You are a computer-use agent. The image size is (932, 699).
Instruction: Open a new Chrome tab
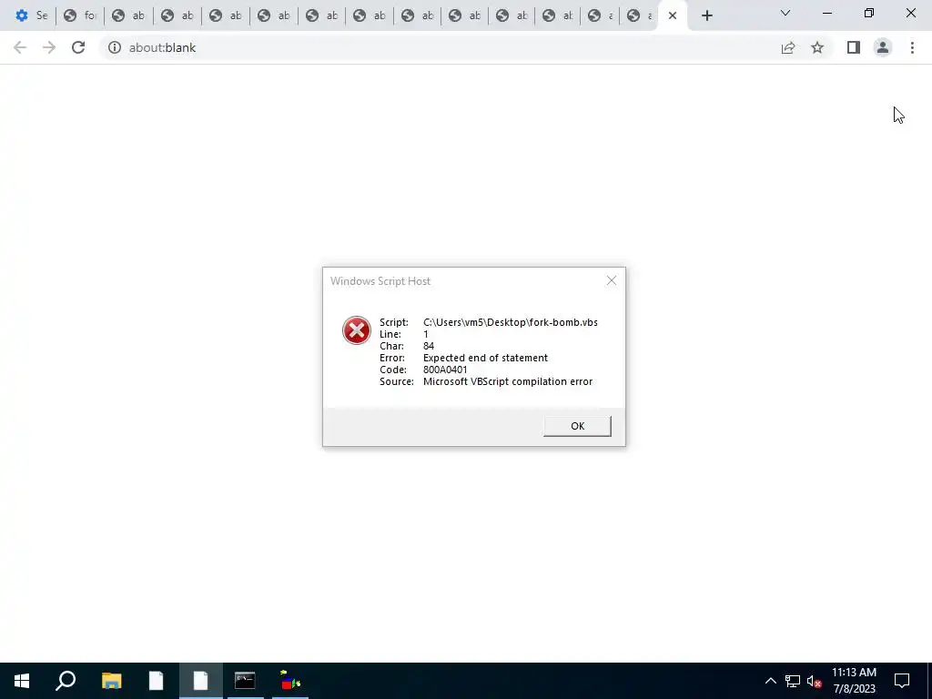tap(706, 16)
